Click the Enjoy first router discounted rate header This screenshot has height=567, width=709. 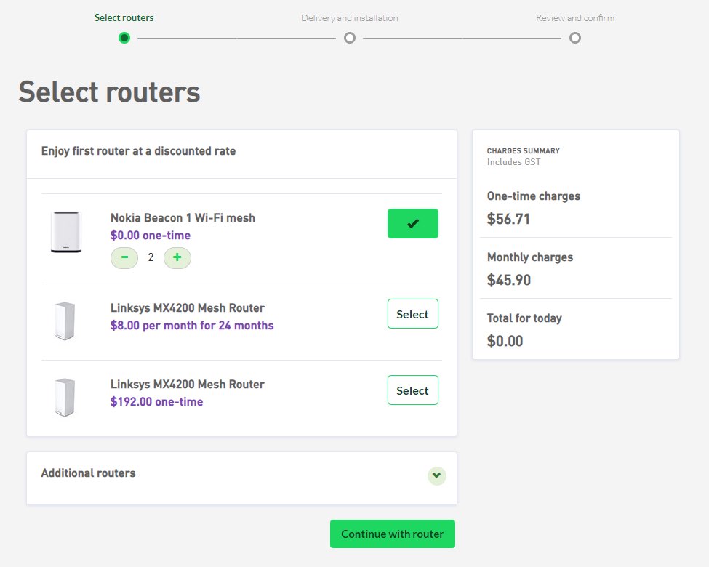point(138,151)
